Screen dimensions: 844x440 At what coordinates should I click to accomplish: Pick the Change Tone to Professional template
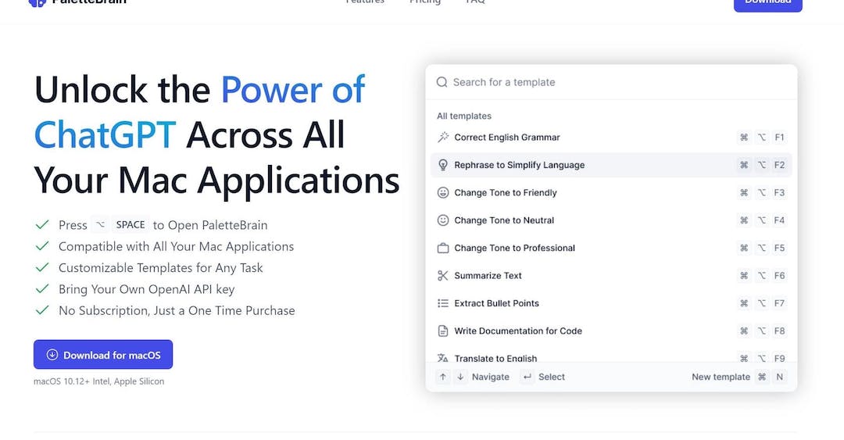pyautogui.click(x=611, y=249)
